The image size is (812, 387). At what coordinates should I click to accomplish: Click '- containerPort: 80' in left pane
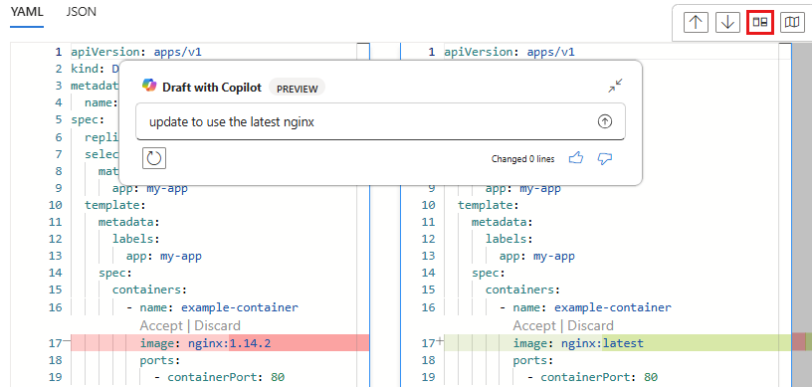point(219,377)
